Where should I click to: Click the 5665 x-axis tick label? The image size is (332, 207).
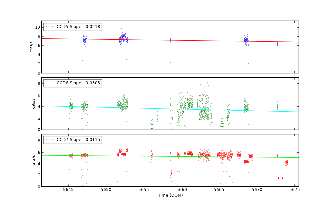point(219,190)
